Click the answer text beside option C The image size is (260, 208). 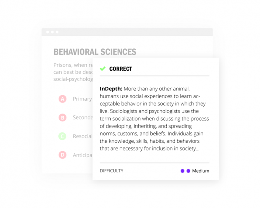[82, 136]
